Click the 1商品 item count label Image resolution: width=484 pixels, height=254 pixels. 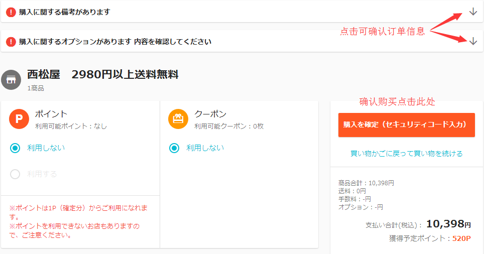36,88
